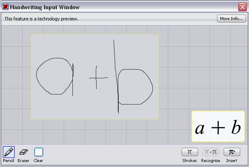This screenshot has height=167, width=249.
Task: Clear the handwriting canvas with the Clear icon
Action: (38, 152)
